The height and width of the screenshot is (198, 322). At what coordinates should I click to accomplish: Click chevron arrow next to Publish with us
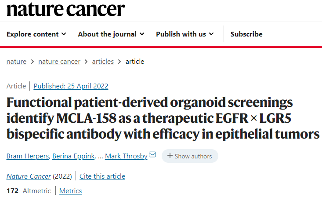211,34
